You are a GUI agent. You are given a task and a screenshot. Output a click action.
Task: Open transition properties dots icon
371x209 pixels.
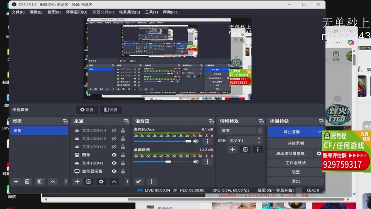point(258,149)
